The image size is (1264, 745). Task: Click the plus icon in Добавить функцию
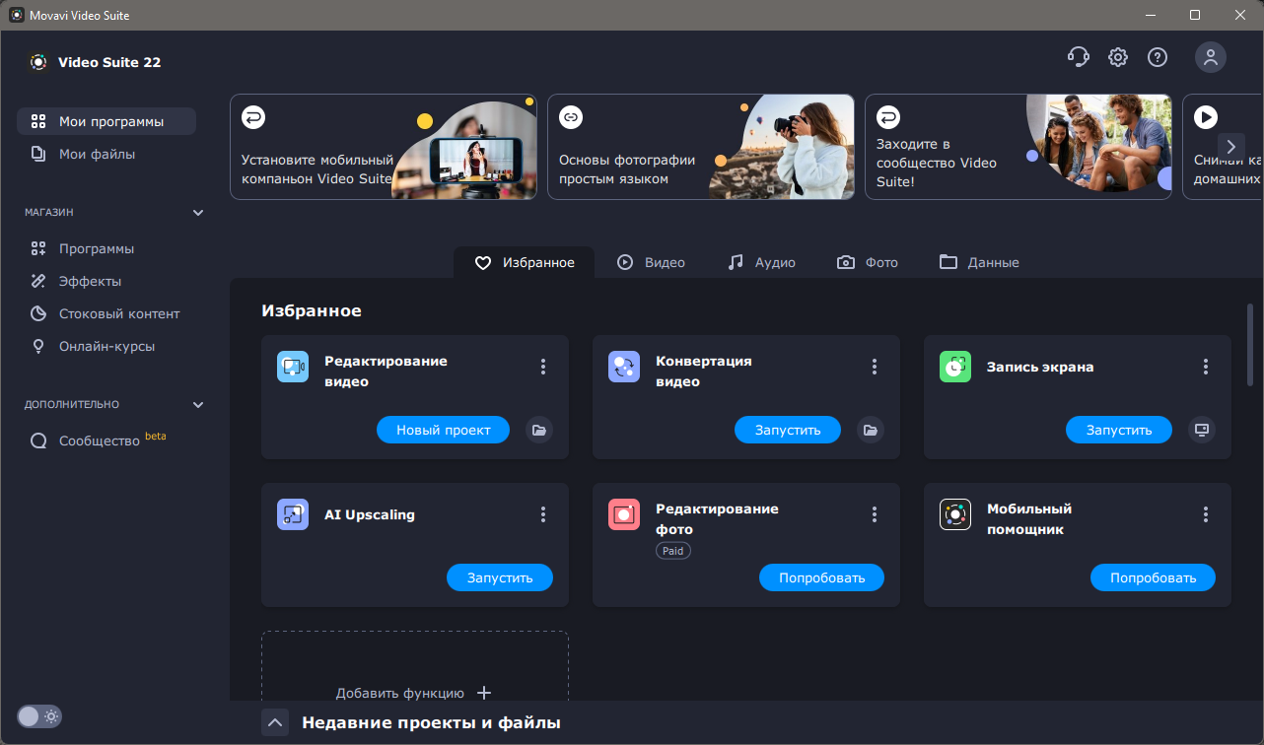484,693
